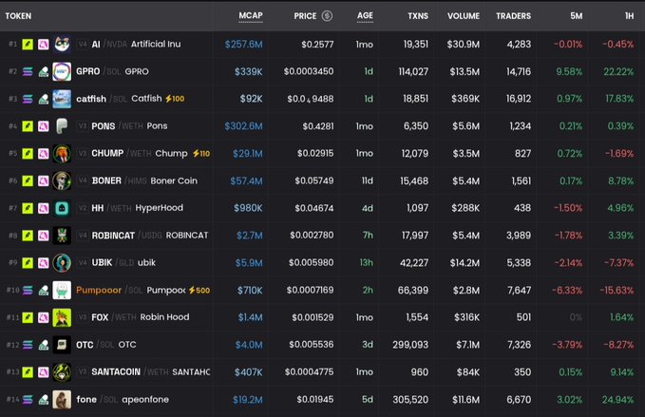Click the V4 badge in AI row
645x417 pixels.
(83, 44)
